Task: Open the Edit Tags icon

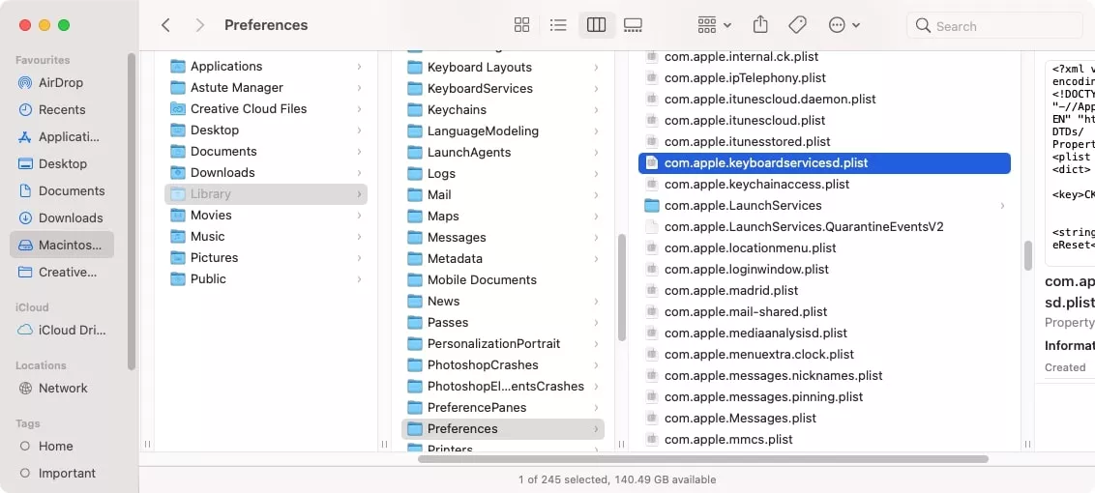Action: [797, 25]
